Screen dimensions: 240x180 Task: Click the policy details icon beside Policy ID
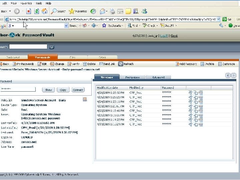(85, 99)
